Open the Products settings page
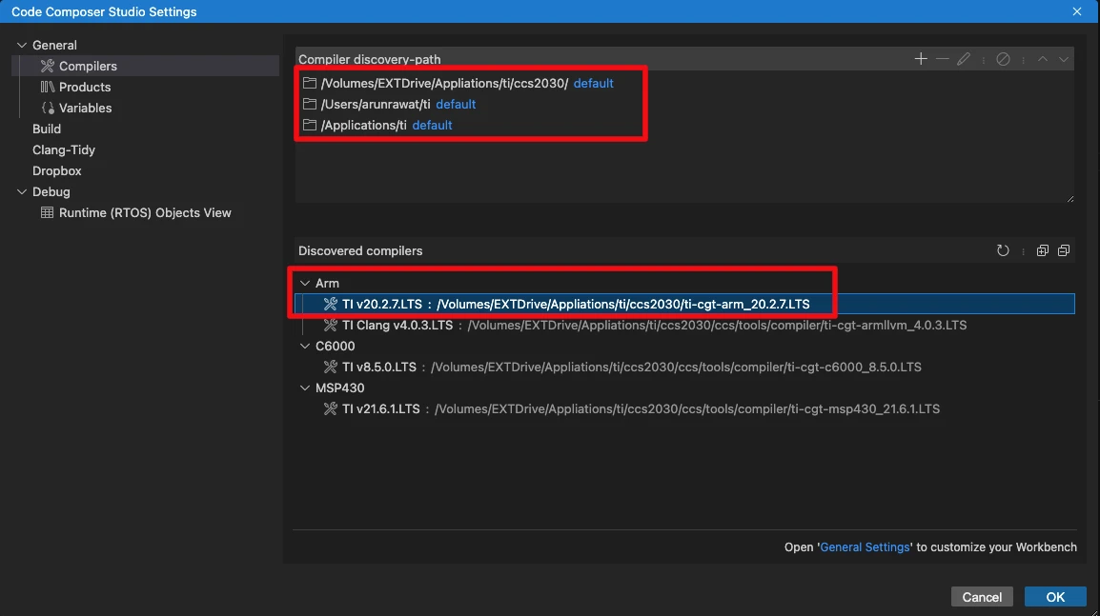 point(85,88)
